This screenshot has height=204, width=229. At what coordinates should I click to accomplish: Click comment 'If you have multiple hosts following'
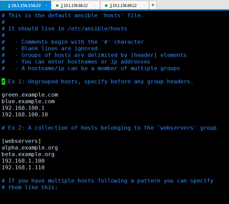tap(107, 181)
